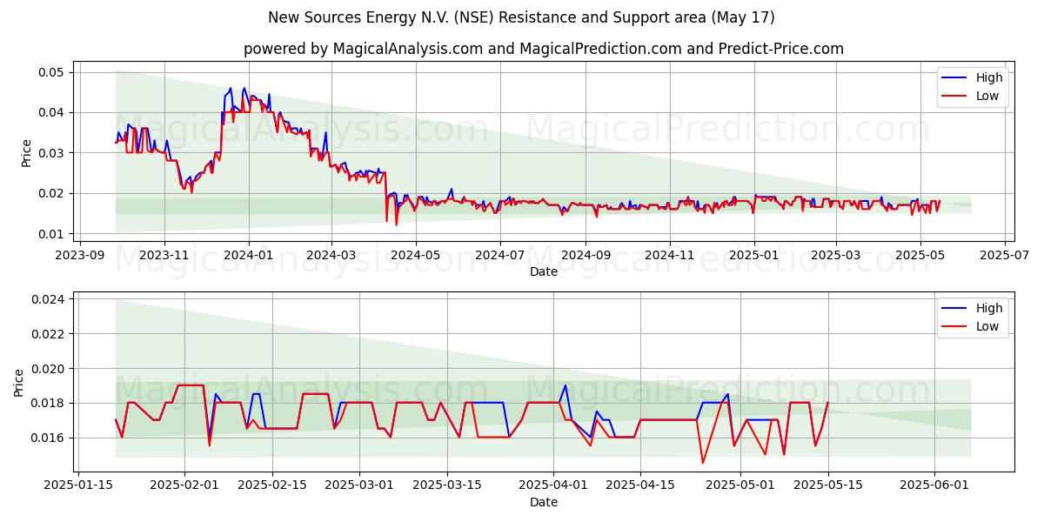
Task: Click the 2025-07 x-axis tick label
Action: pyautogui.click(x=1004, y=255)
